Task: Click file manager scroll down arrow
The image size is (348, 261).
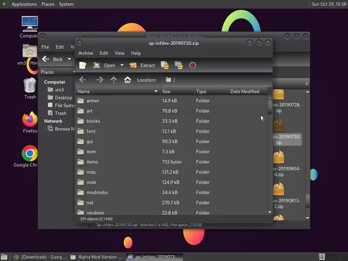Action: pyautogui.click(x=307, y=218)
